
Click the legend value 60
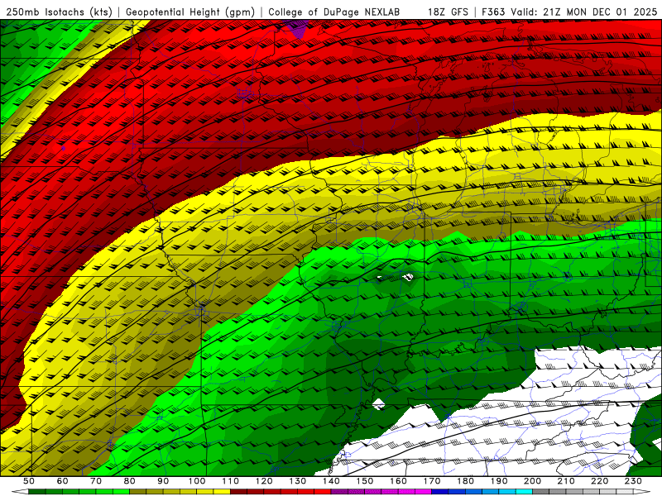tap(62, 481)
